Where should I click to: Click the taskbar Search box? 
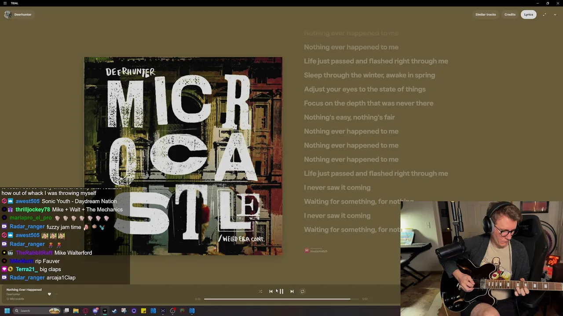click(x=37, y=311)
